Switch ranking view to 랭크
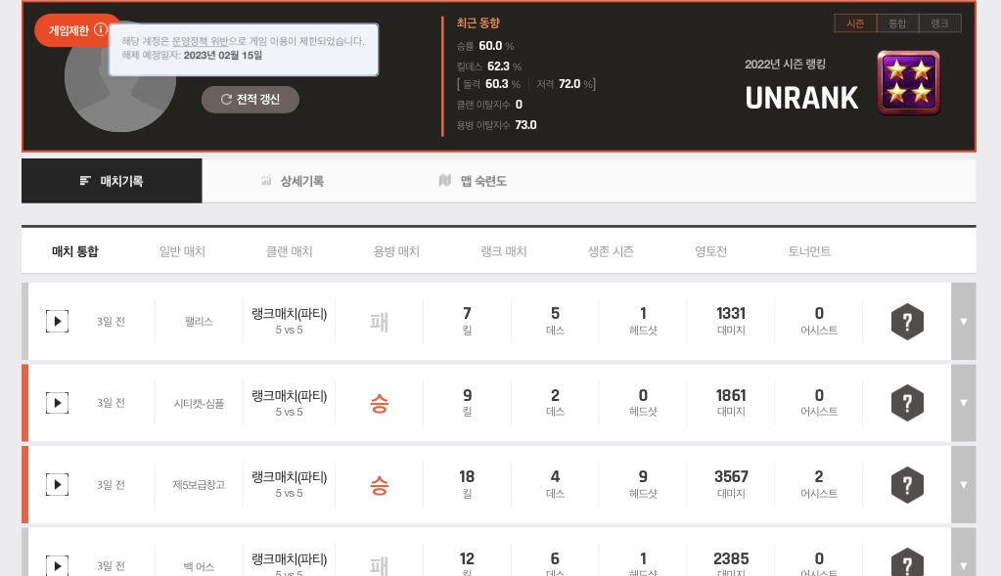Viewport: 1001px width, 576px height. pyautogui.click(x=940, y=23)
